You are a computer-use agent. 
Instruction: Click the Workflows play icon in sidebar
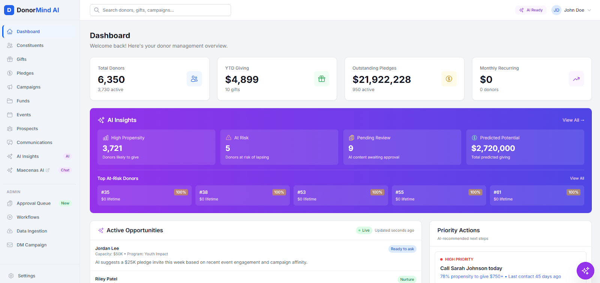[10, 217]
